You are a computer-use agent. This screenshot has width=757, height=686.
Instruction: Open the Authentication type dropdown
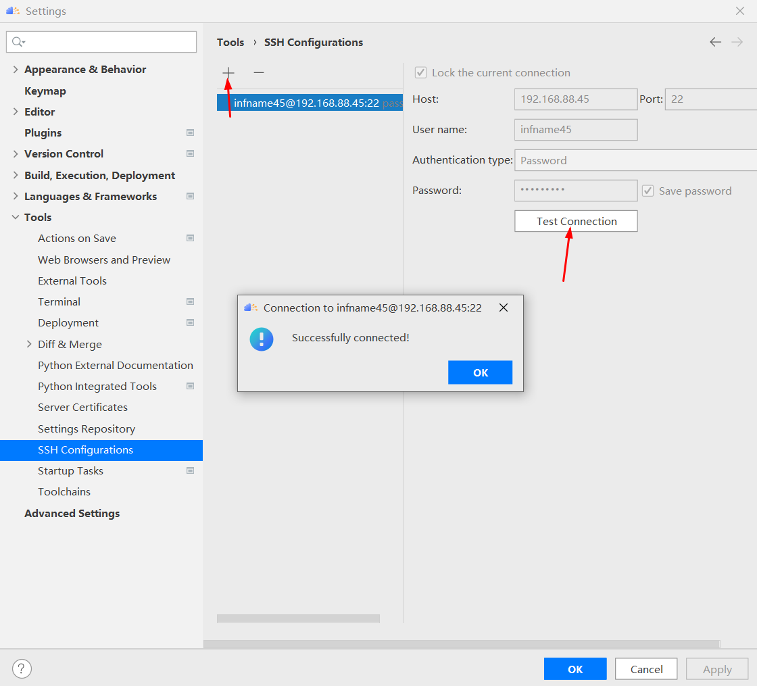[634, 160]
